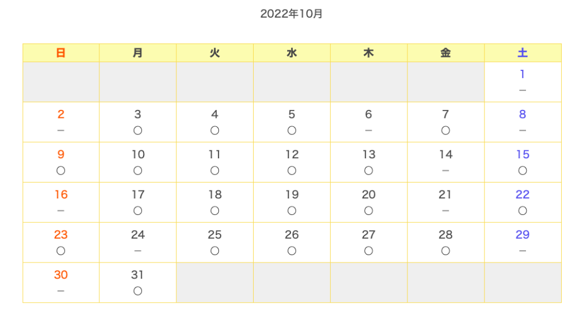The height and width of the screenshot is (326, 581).
Task: Click the dash marker under October 1
Action: tap(523, 90)
